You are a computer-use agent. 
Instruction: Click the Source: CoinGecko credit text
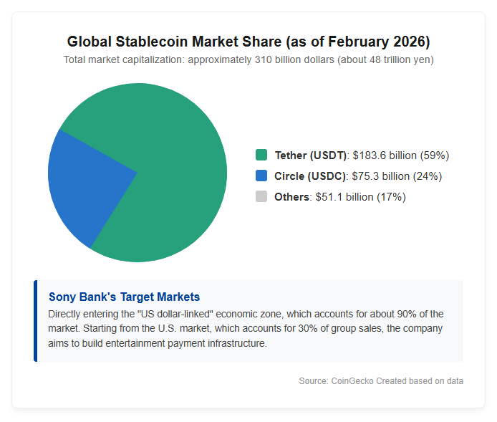tap(381, 380)
